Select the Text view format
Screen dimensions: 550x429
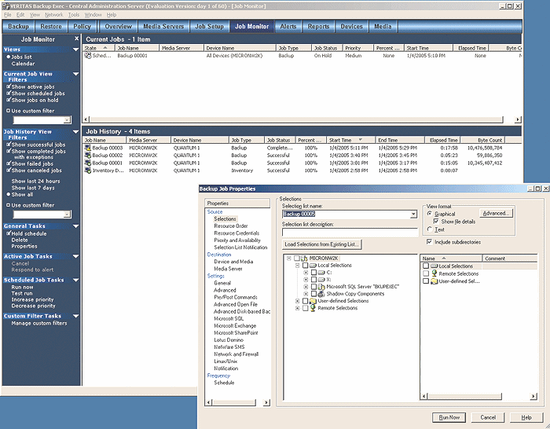[x=430, y=229]
